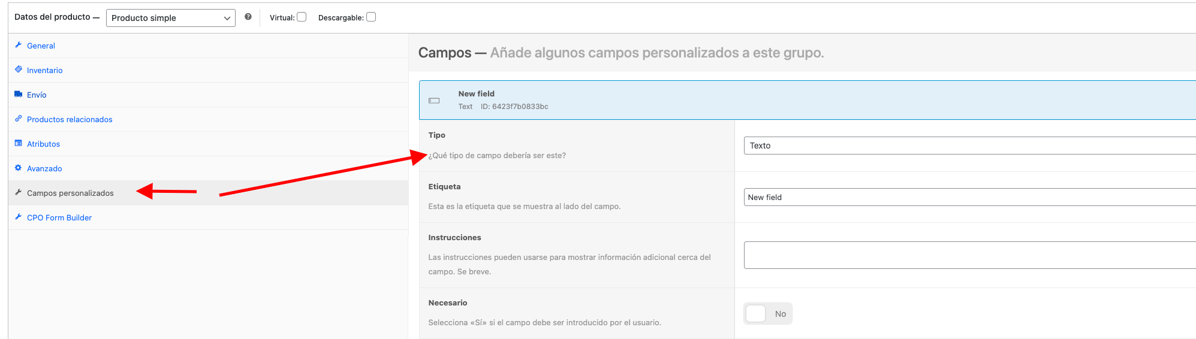1196x339 pixels.
Task: Click the Envío truck icon
Action: [x=18, y=94]
